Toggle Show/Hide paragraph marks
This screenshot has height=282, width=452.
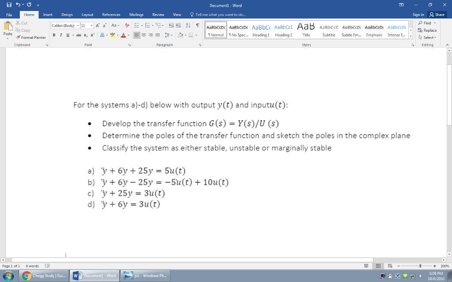point(197,26)
